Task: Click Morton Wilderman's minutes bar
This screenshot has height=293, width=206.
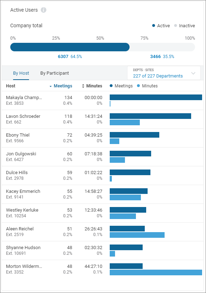Action: (156, 272)
